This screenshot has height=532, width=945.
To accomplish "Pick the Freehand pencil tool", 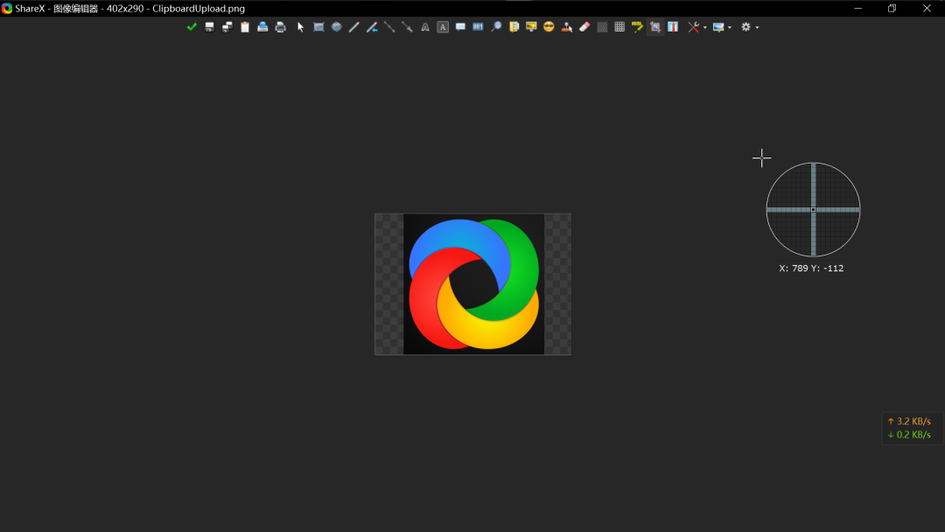I will click(354, 27).
